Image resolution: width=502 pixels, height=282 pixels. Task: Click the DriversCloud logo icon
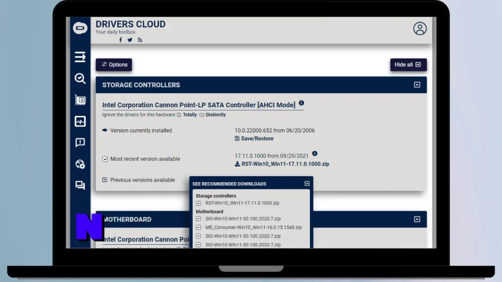click(80, 28)
